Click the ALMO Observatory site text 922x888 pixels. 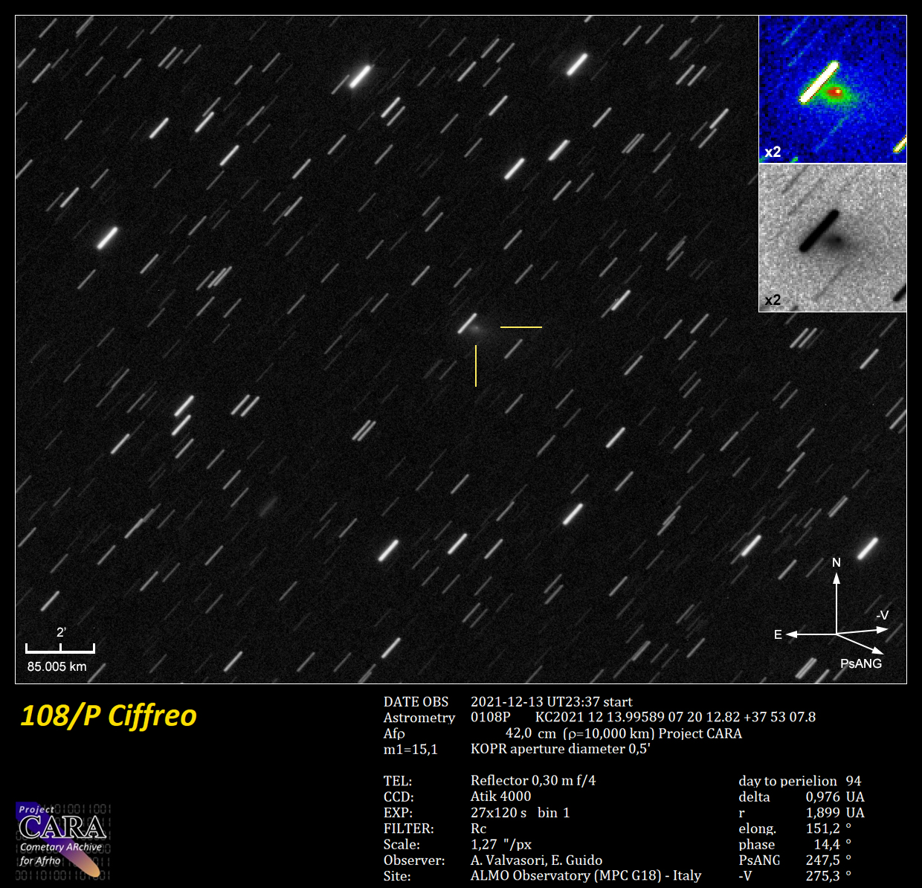(585, 875)
